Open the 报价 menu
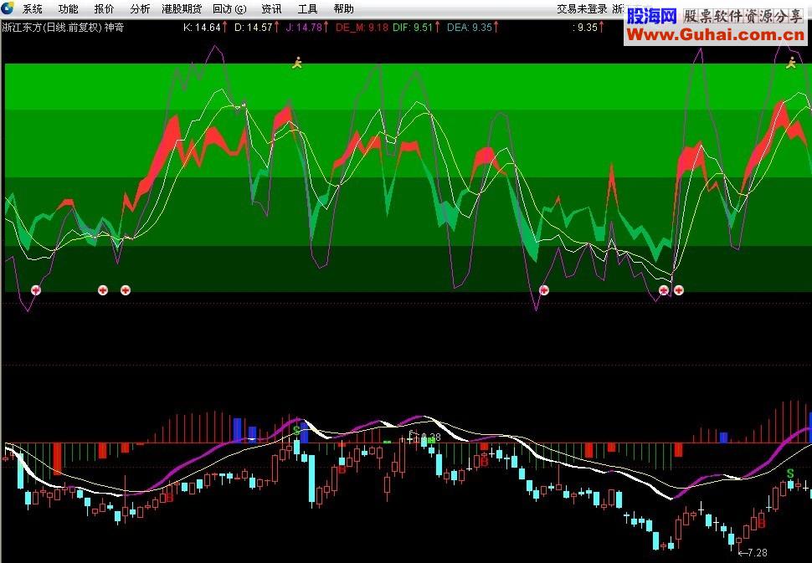Image resolution: width=812 pixels, height=563 pixels. [104, 9]
